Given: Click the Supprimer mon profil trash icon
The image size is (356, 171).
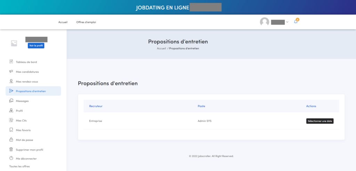Looking at the screenshot, I should click(11, 150).
